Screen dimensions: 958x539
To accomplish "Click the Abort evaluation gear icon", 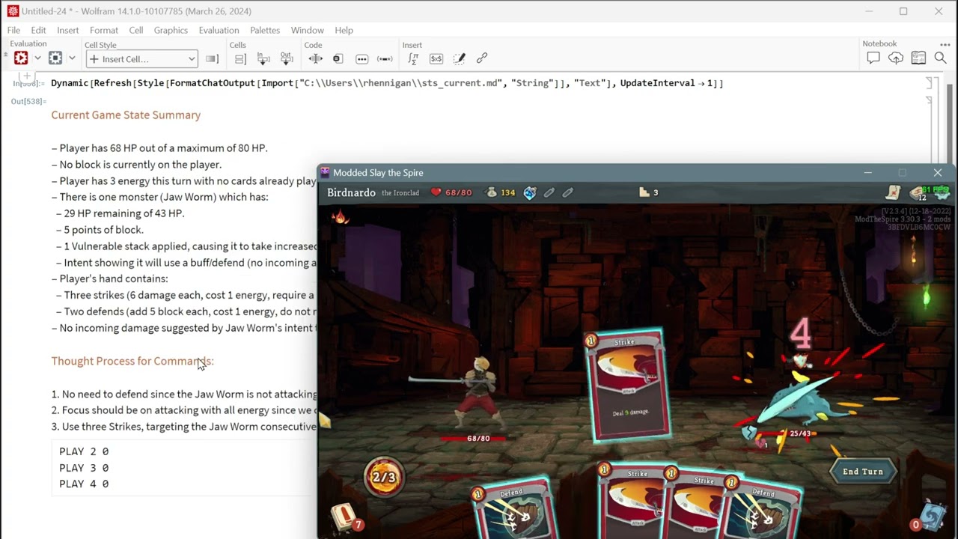I will tap(55, 58).
